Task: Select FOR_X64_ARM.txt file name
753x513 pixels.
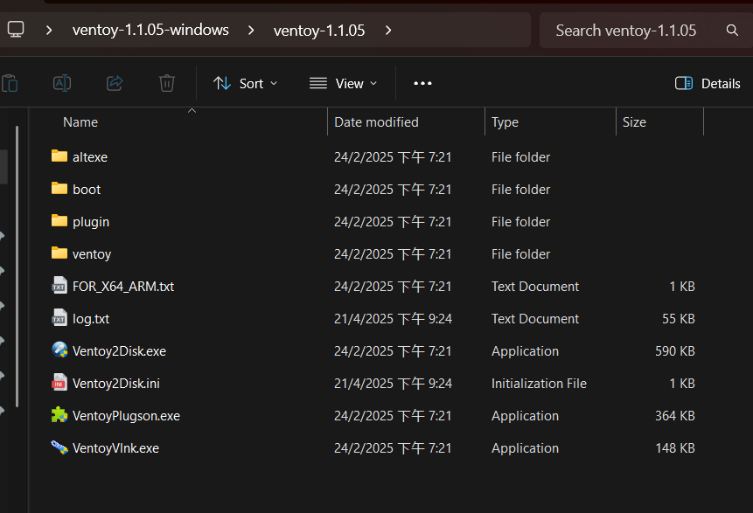Action: [x=123, y=287]
